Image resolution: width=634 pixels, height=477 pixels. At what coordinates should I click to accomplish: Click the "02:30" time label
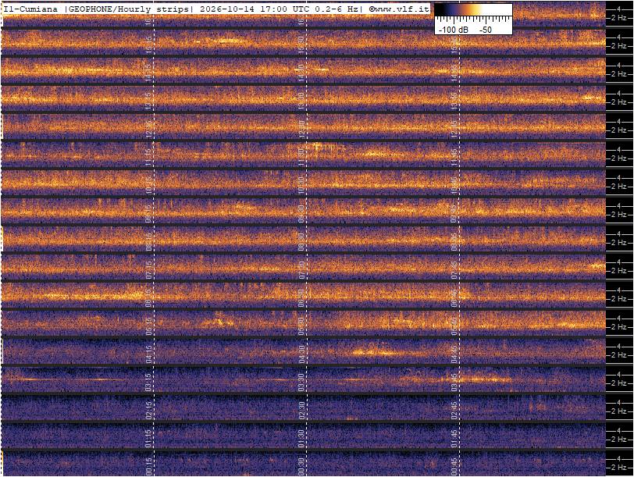pyautogui.click(x=301, y=411)
